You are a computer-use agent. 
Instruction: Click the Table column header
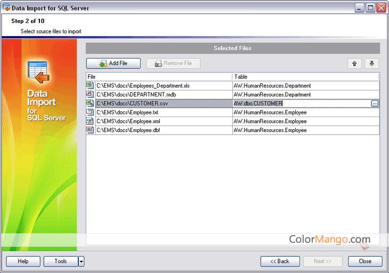(306, 77)
